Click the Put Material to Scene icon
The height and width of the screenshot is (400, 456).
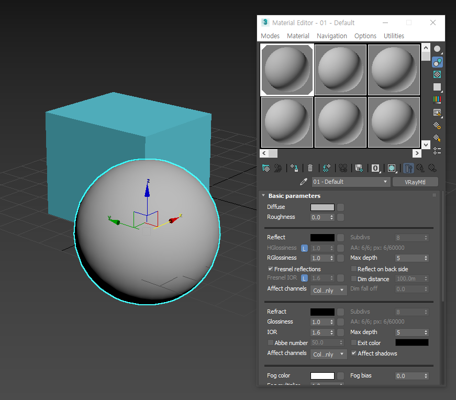[x=278, y=168]
